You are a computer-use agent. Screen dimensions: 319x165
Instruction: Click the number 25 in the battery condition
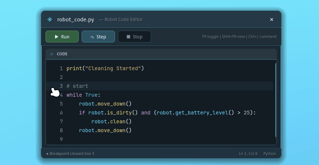[x=247, y=113]
